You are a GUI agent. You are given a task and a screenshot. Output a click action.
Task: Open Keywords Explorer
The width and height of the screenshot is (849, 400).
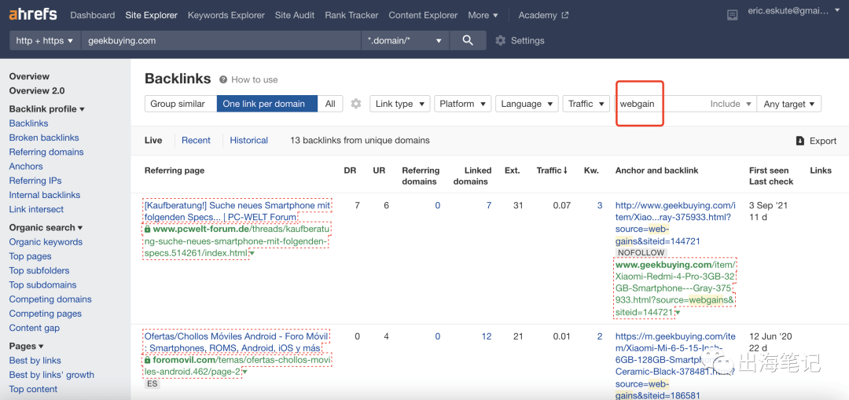coord(226,15)
